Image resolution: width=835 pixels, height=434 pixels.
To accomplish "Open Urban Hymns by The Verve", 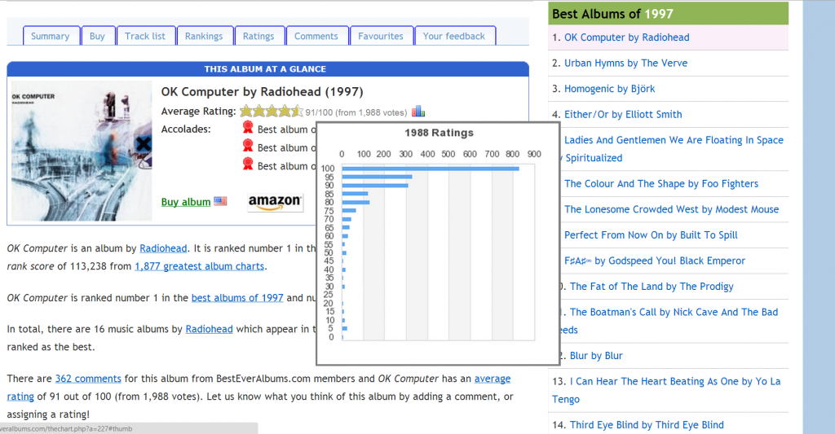I will (x=625, y=63).
